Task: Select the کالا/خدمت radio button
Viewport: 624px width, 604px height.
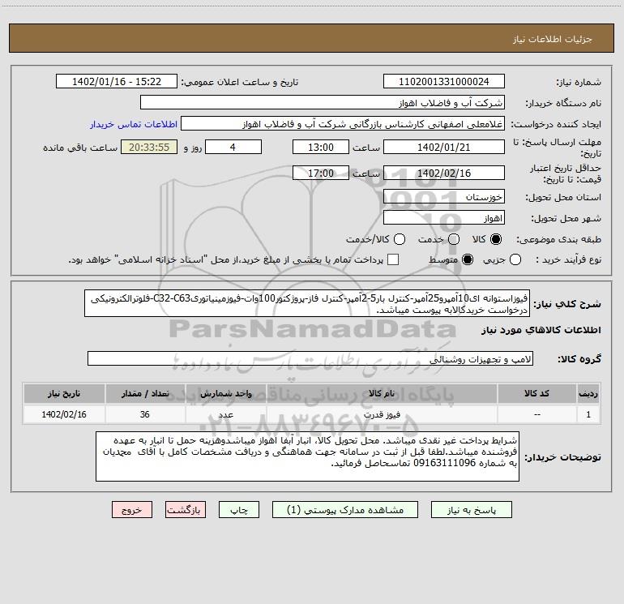Action: click(x=400, y=239)
